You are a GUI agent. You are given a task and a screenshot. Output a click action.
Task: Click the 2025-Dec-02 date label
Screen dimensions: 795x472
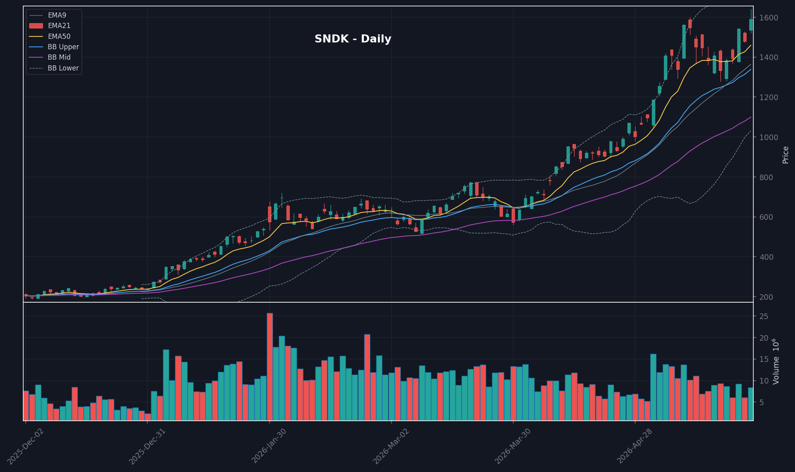pyautogui.click(x=25, y=446)
